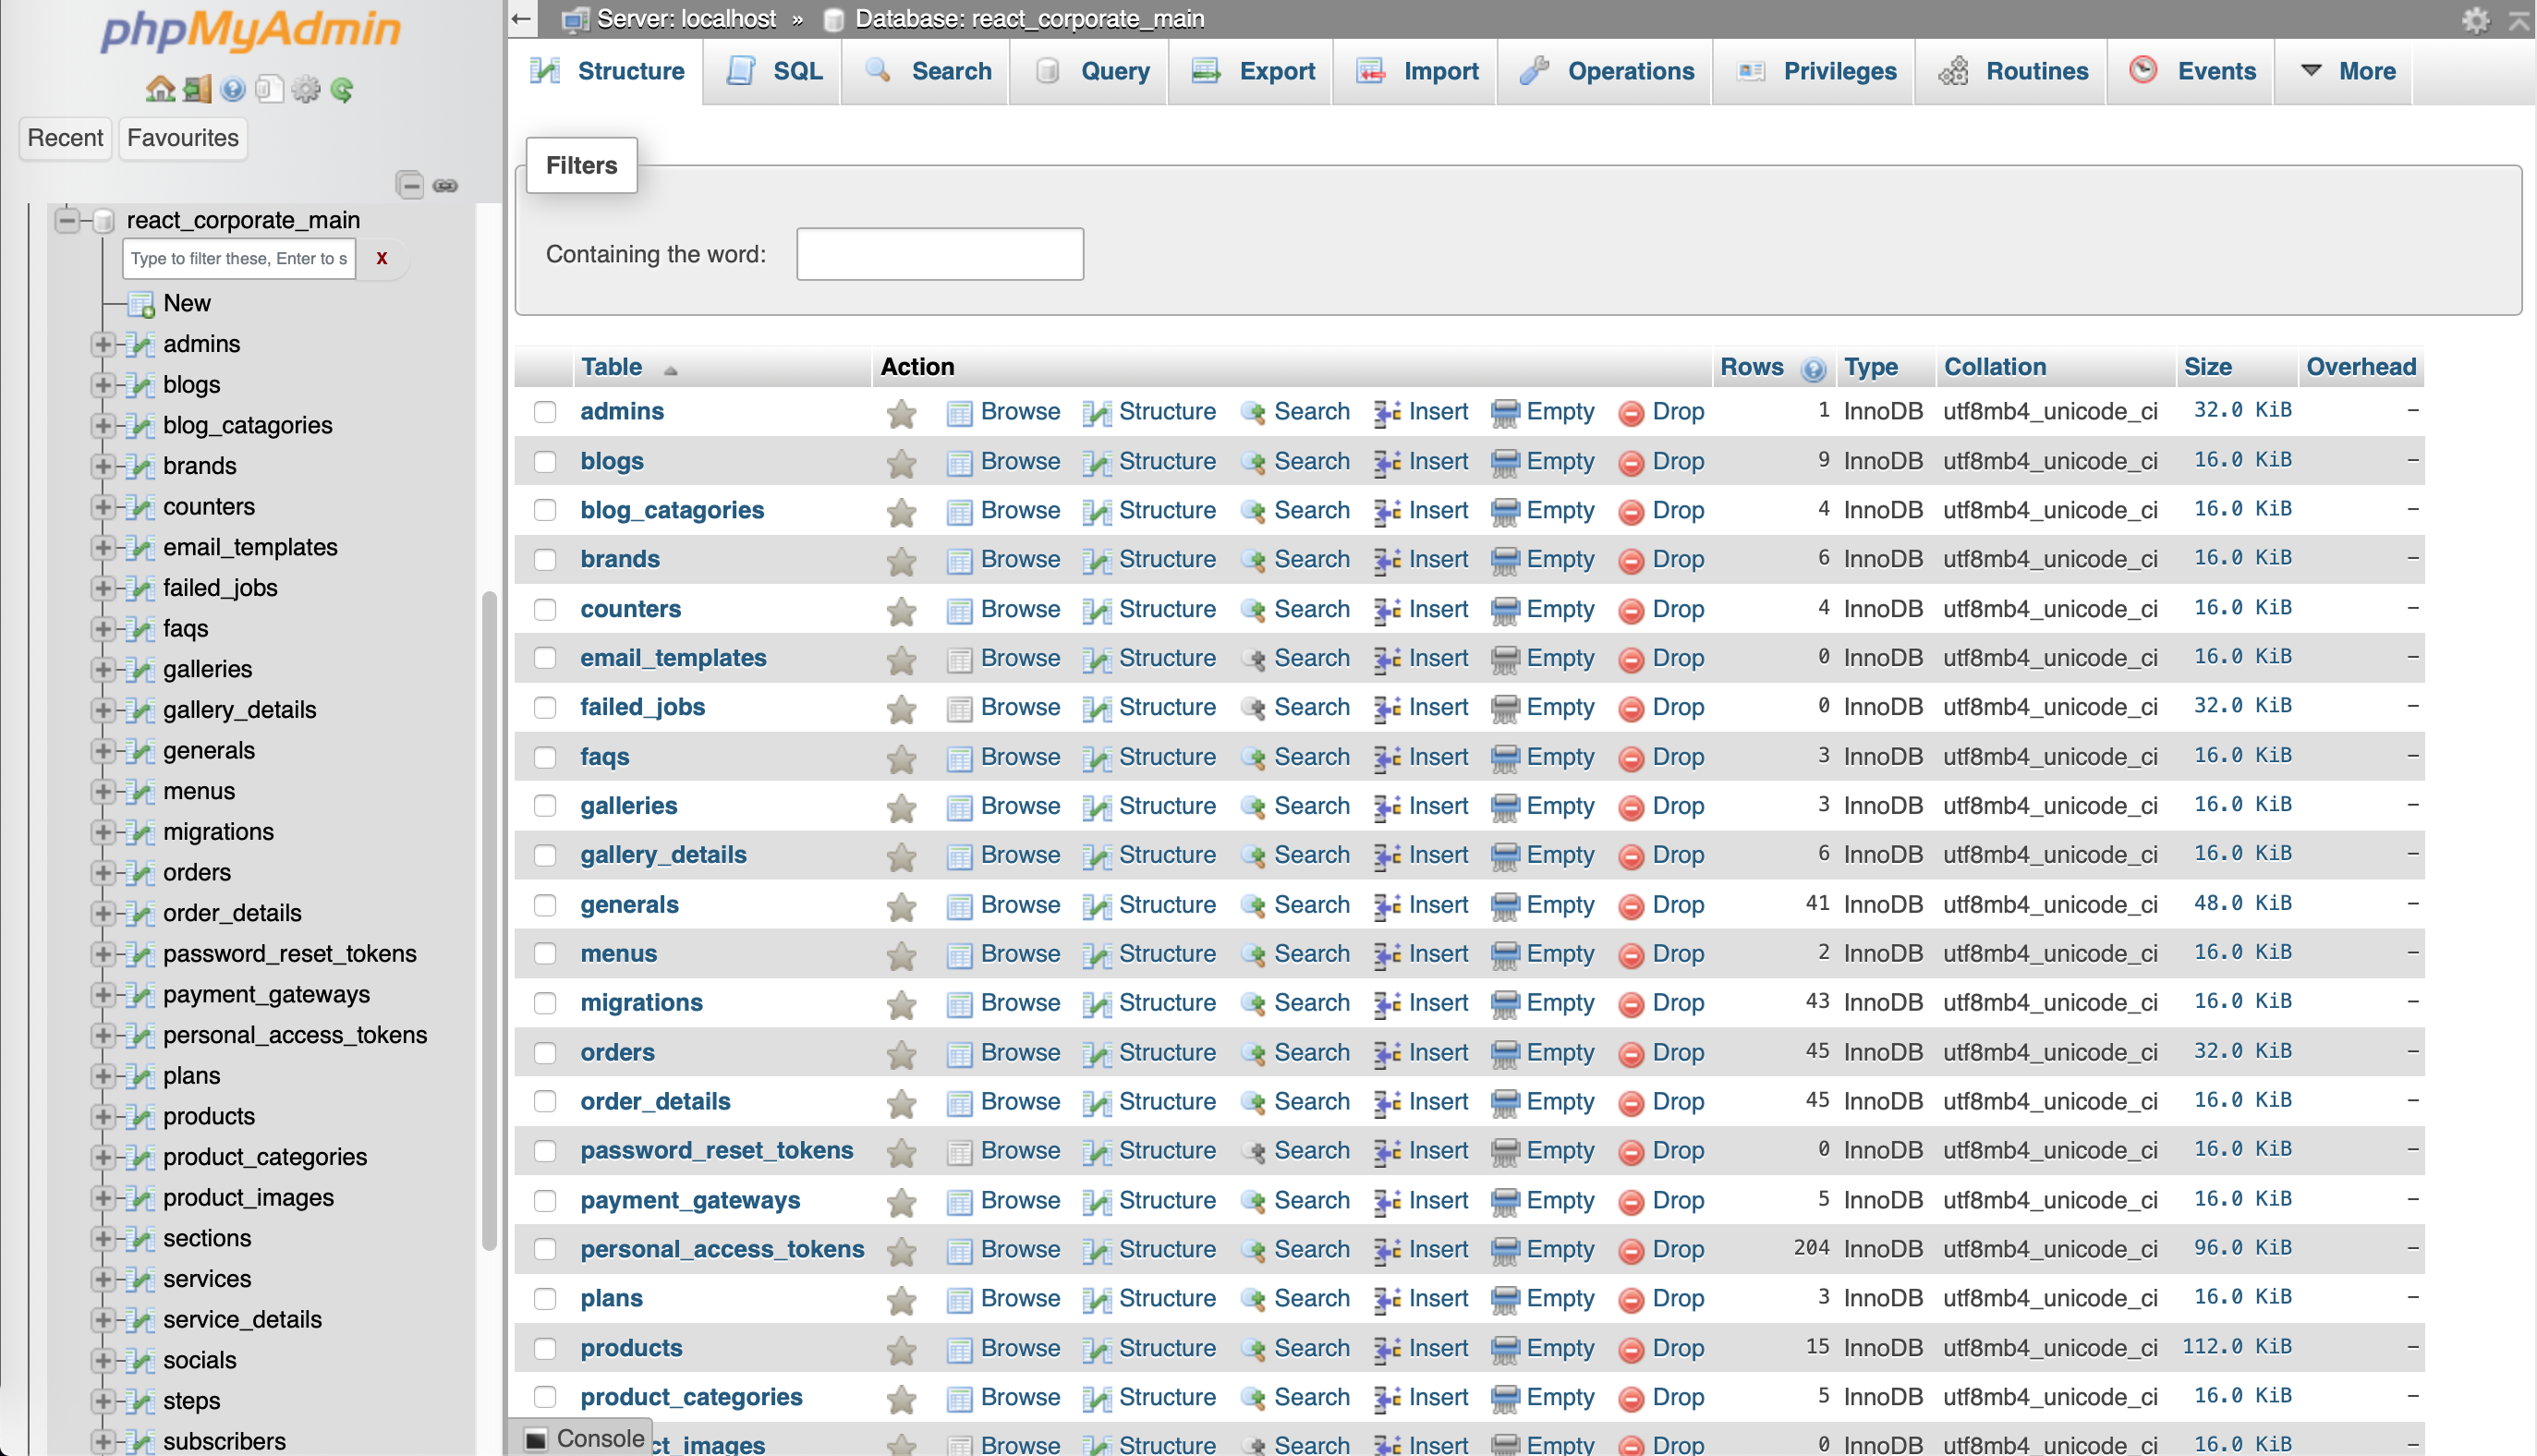Expand the menus tree node
This screenshot has height=1456, width=2537.
pyautogui.click(x=102, y=791)
